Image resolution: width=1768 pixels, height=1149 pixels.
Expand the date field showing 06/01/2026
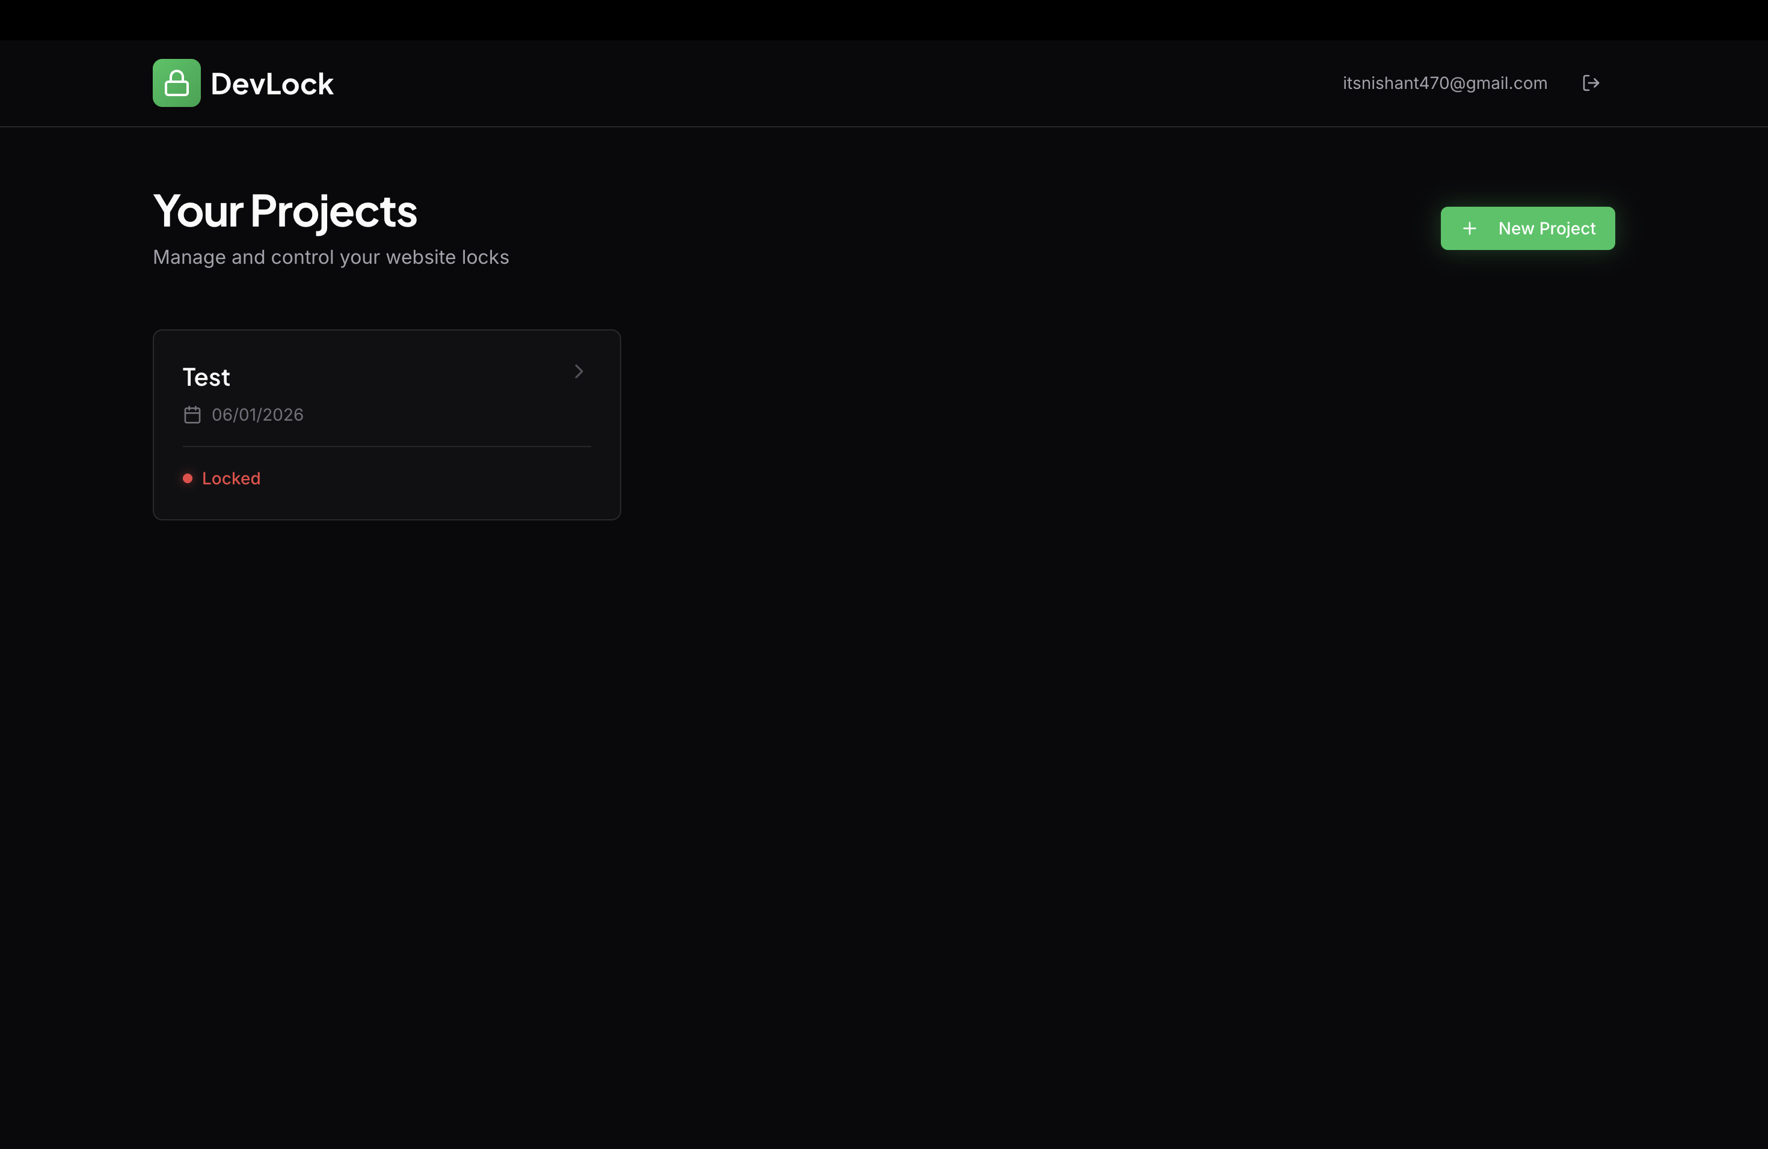pyautogui.click(x=257, y=415)
